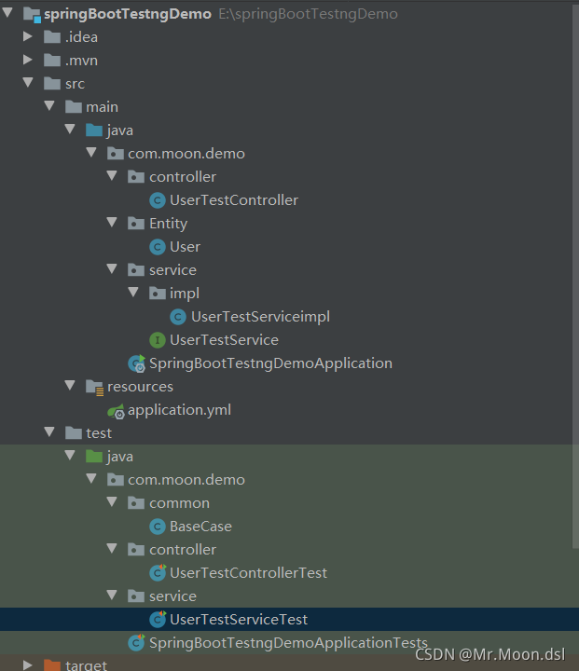Expand the target folder arrow

click(x=28, y=664)
